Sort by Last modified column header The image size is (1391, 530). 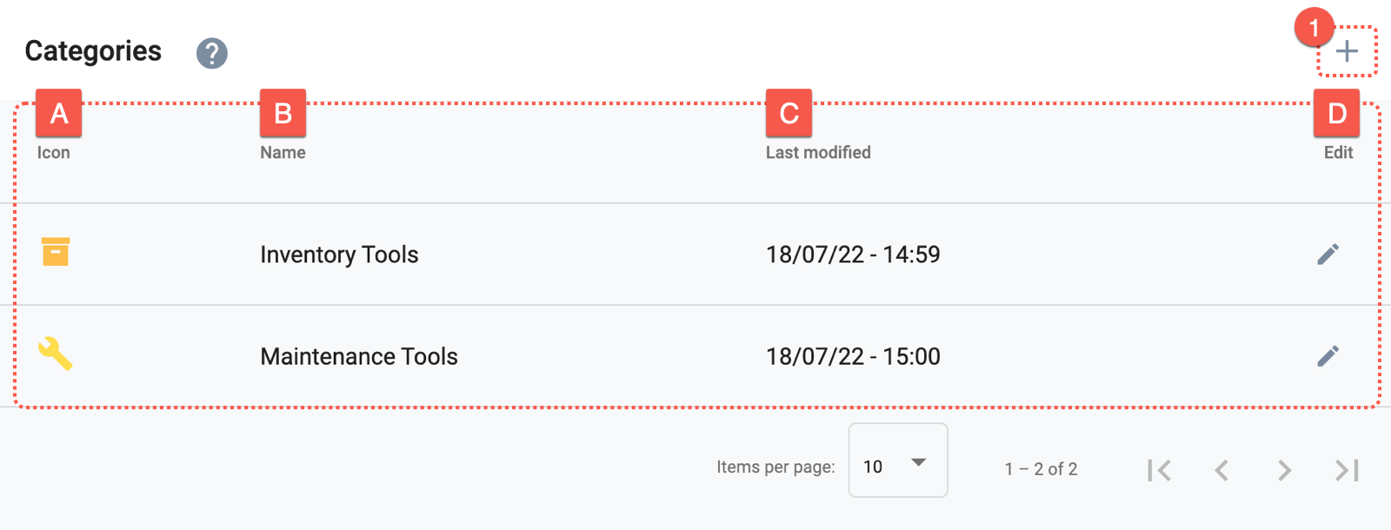[x=818, y=152]
